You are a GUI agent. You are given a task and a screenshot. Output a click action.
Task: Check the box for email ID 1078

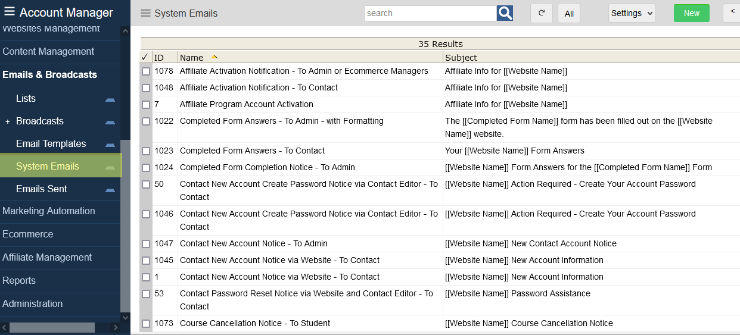(x=146, y=71)
